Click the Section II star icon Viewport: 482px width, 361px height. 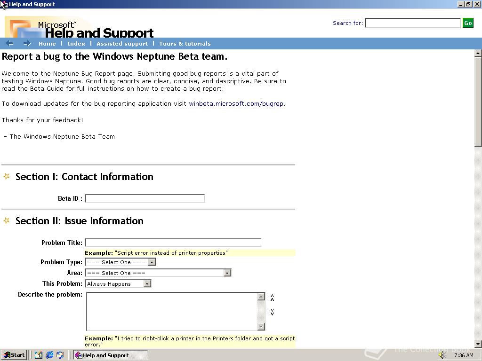tap(7, 220)
